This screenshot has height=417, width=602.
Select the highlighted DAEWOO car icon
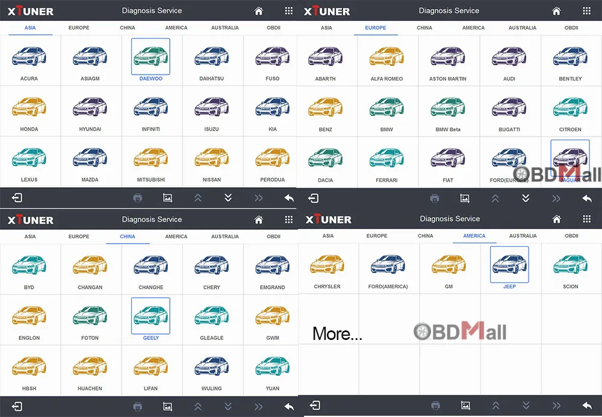[x=150, y=57]
